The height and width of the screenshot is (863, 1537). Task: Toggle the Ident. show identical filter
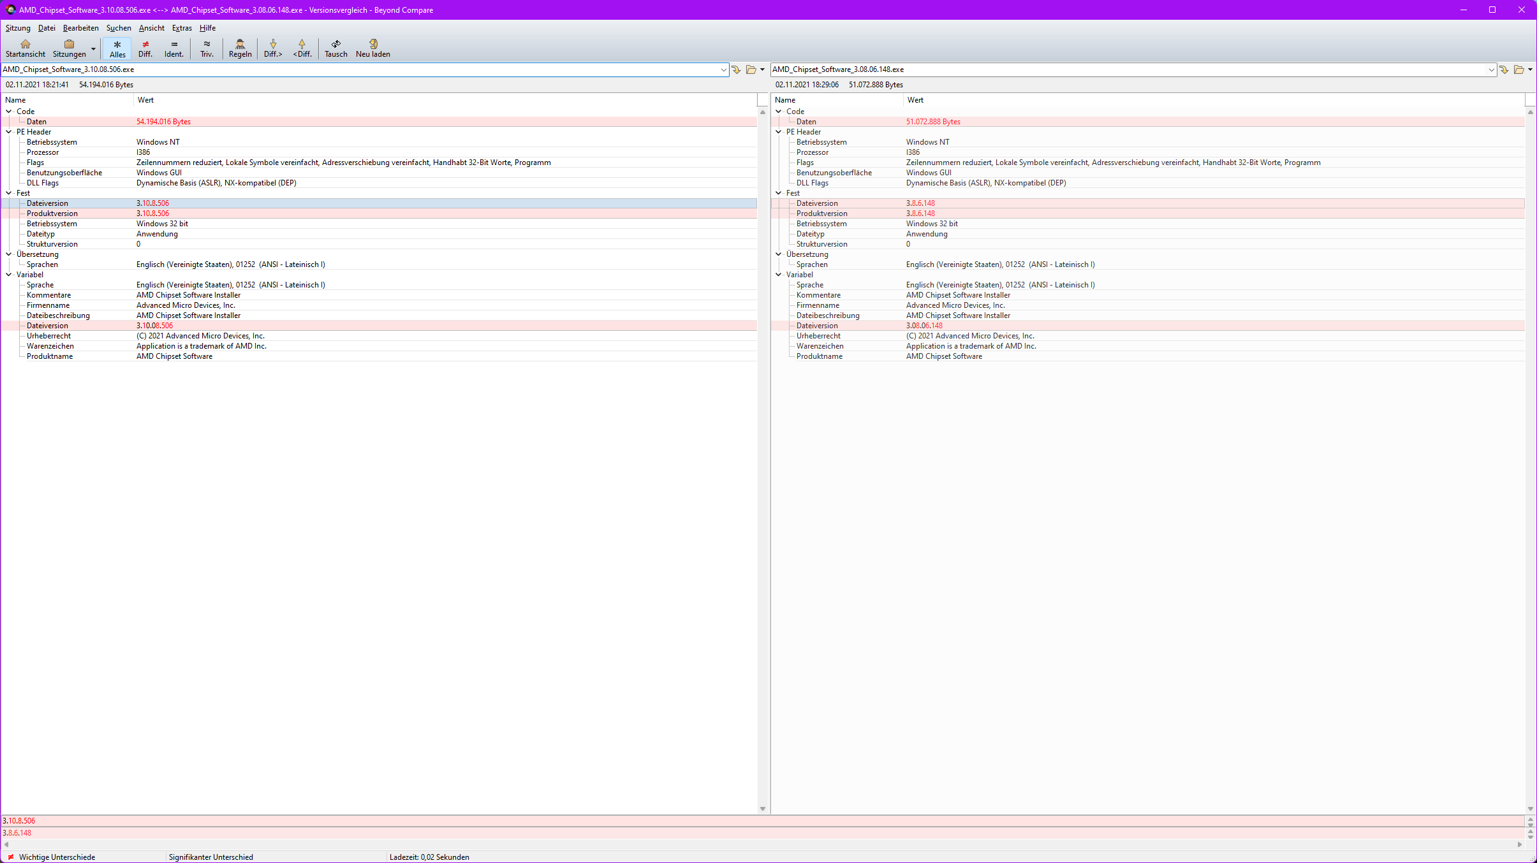pyautogui.click(x=173, y=48)
